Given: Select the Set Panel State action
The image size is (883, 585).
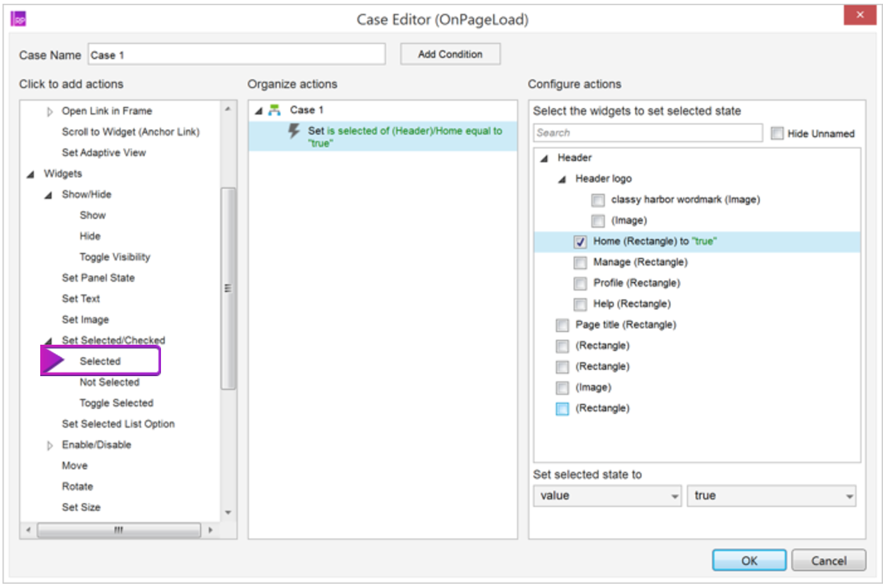Looking at the screenshot, I should (98, 278).
